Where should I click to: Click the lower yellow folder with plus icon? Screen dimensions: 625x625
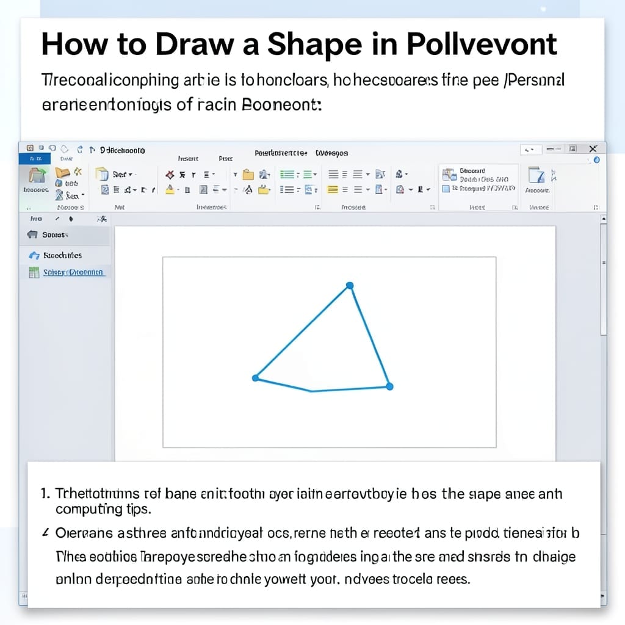[264, 190]
